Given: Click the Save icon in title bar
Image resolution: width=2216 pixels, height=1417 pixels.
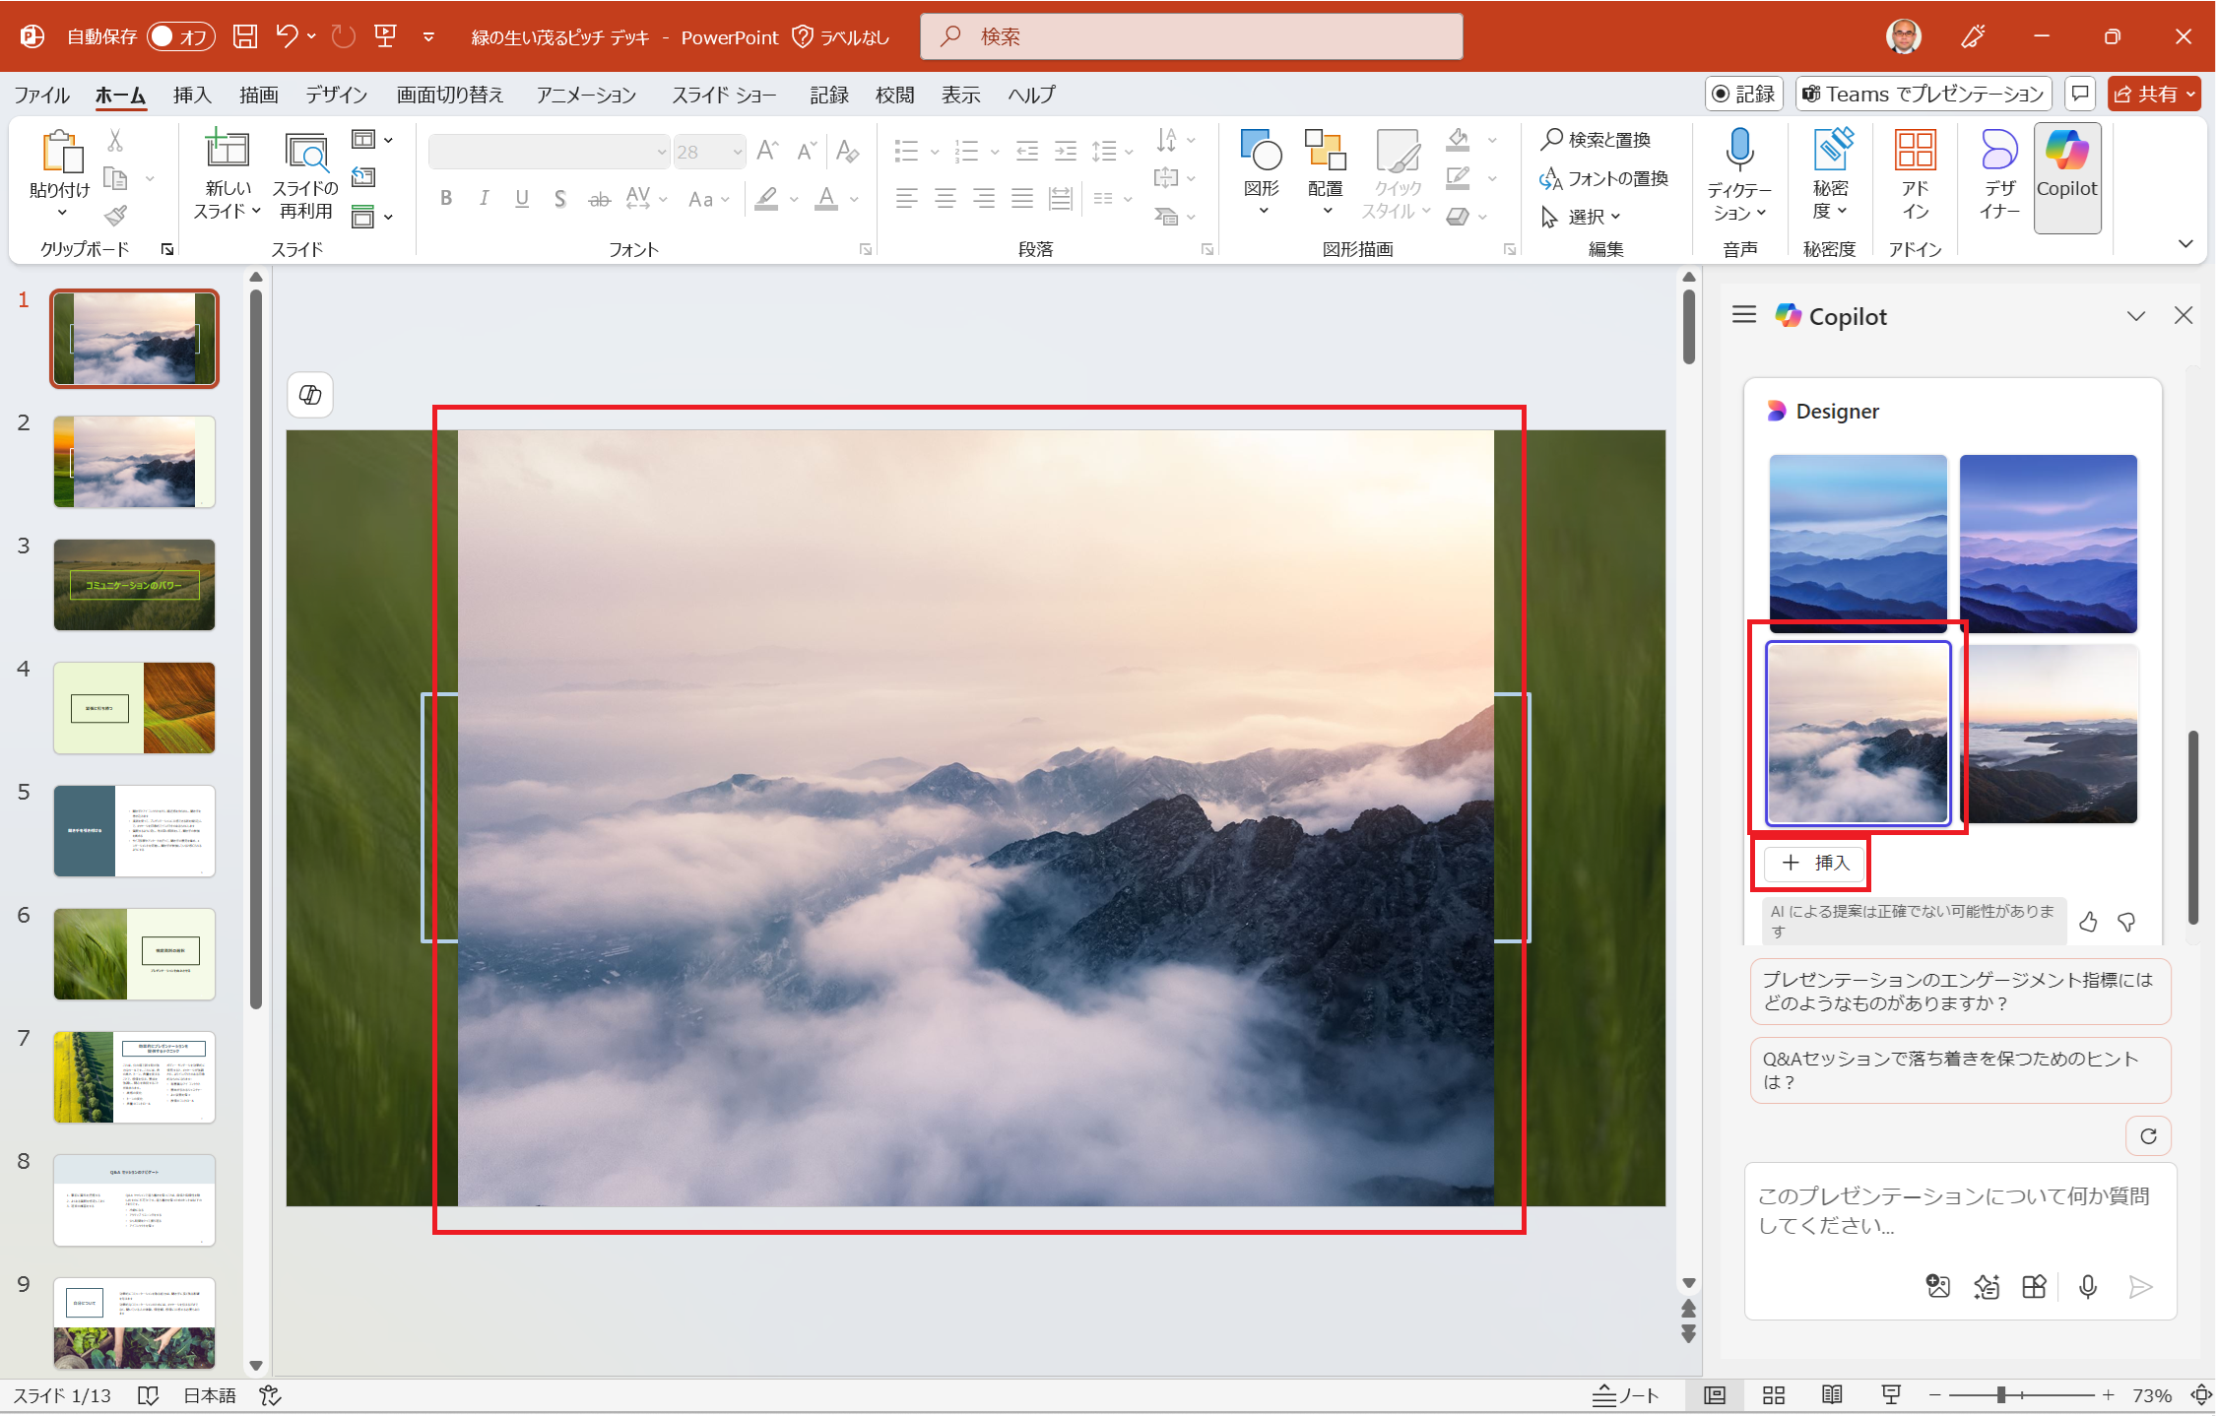Looking at the screenshot, I should [x=244, y=36].
